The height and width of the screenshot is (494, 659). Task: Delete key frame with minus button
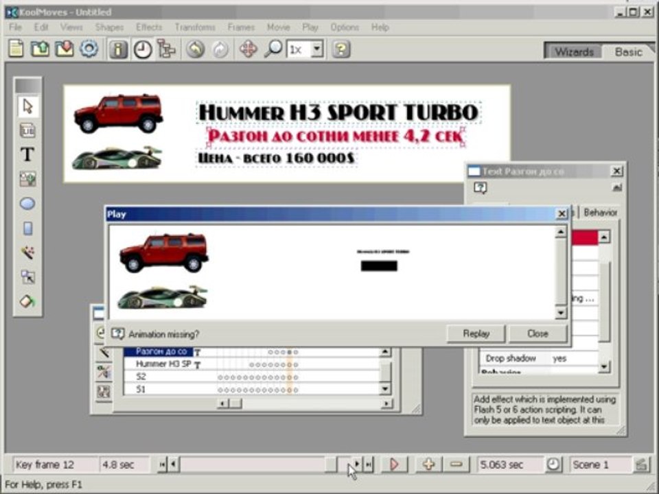(x=456, y=464)
